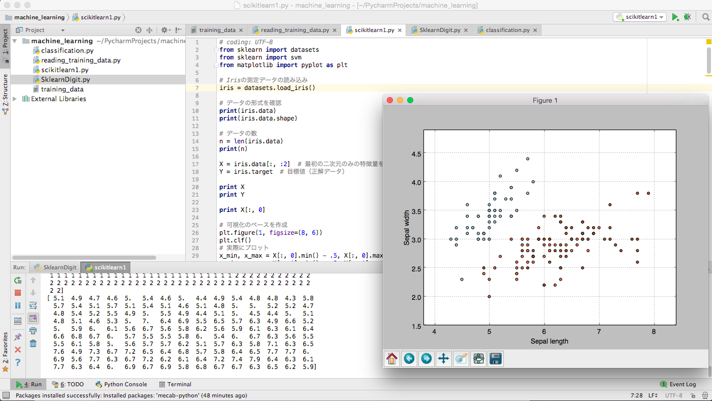
Task: Collapse the machine_learning project folder
Action: click(14, 41)
